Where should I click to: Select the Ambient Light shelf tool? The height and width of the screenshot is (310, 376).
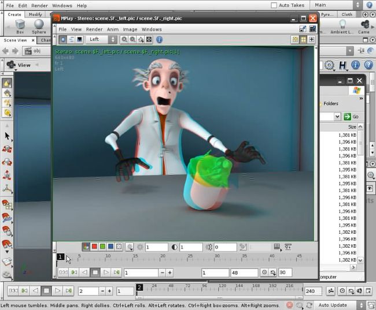click(342, 27)
